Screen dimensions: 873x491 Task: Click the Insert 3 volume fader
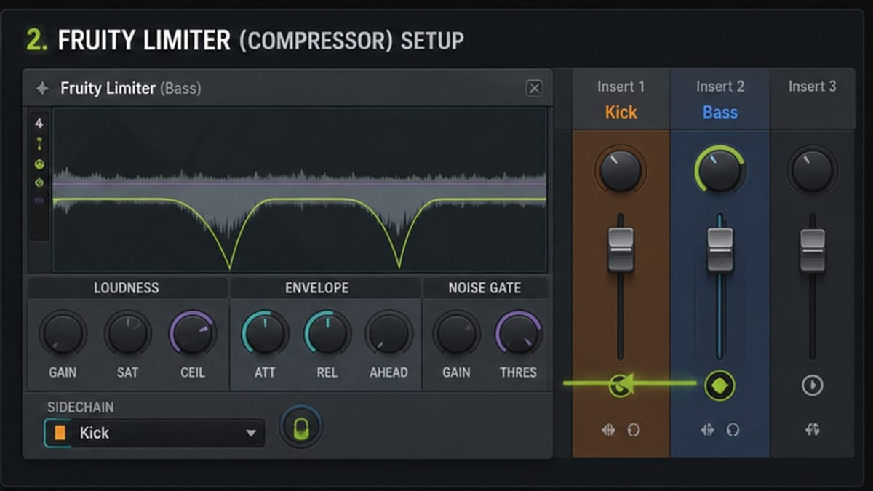[x=812, y=250]
